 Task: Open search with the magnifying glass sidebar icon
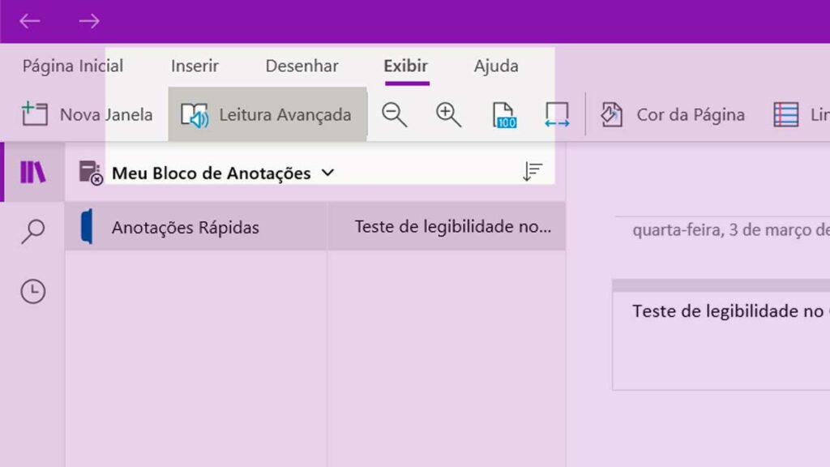pyautogui.click(x=32, y=231)
